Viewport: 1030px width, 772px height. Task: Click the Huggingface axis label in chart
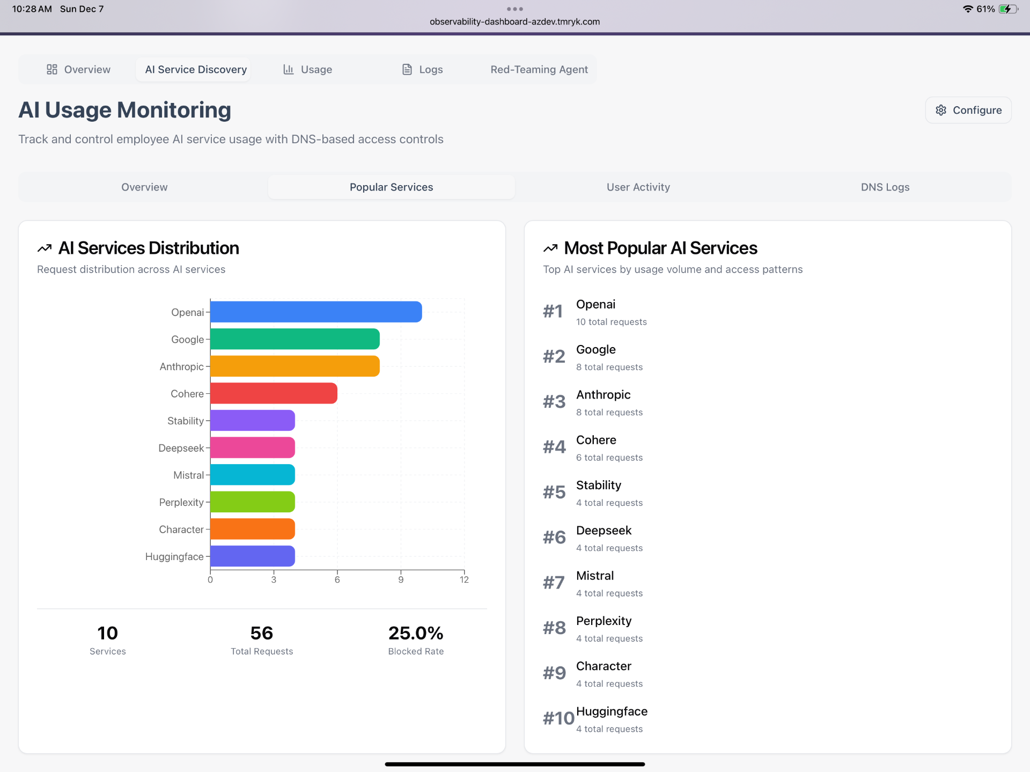(x=174, y=557)
